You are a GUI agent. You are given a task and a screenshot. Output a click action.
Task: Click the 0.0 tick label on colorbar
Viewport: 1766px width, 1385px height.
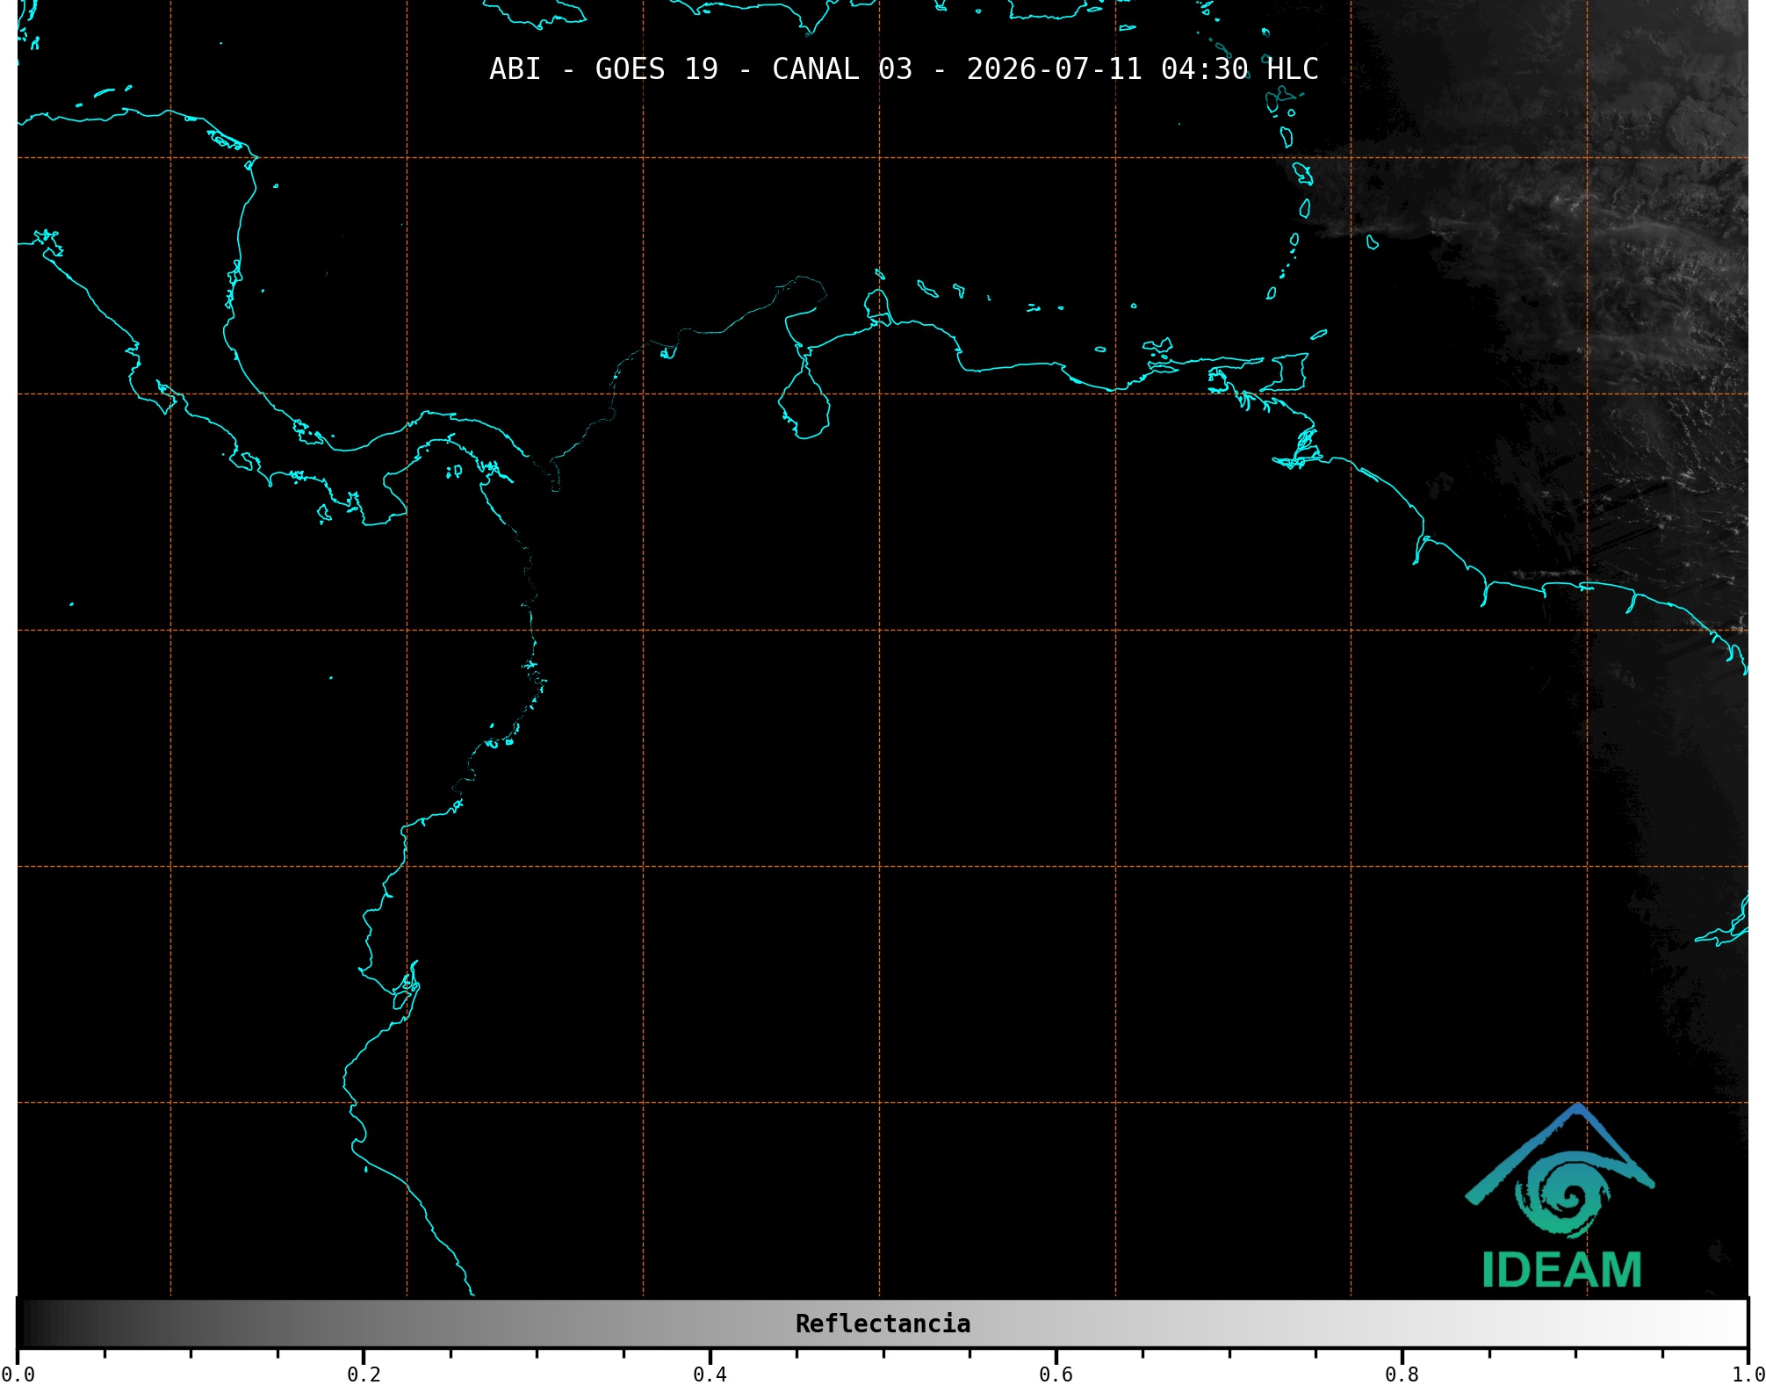pyautogui.click(x=18, y=1374)
